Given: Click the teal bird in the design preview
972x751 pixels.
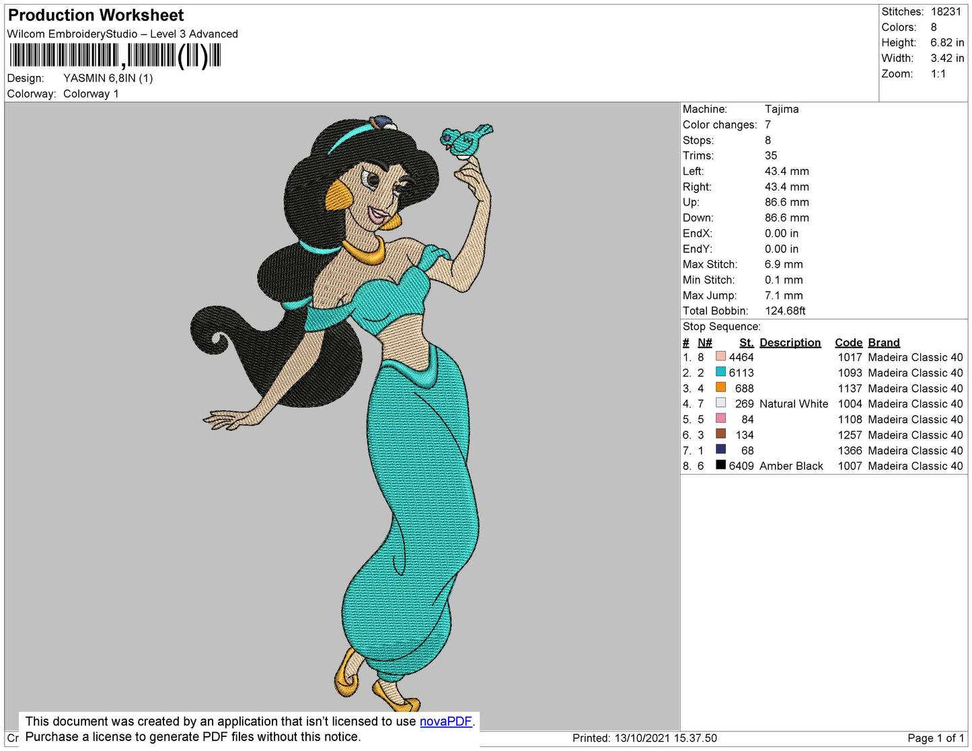Looking at the screenshot, I should coord(465,139).
